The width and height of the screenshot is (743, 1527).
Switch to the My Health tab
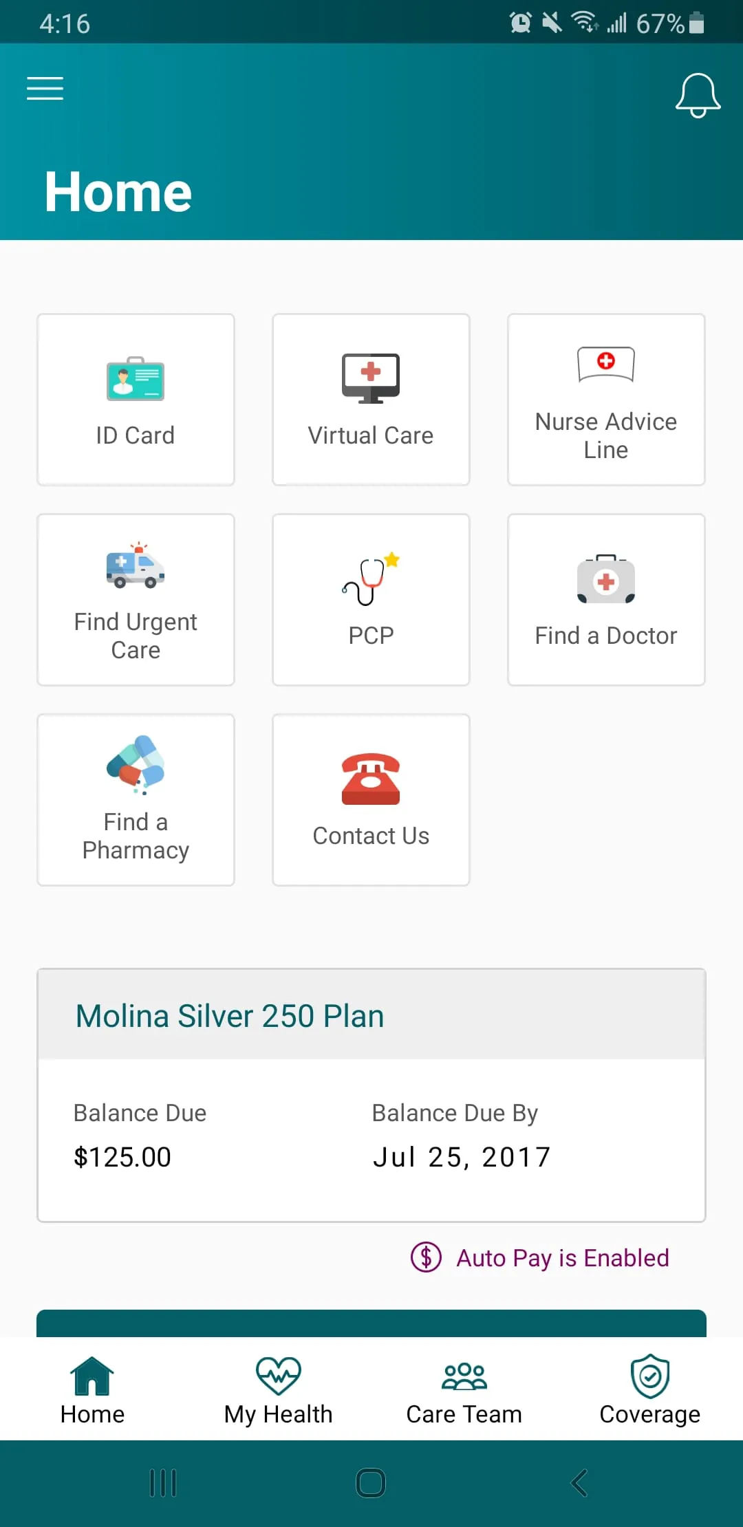pos(278,1390)
